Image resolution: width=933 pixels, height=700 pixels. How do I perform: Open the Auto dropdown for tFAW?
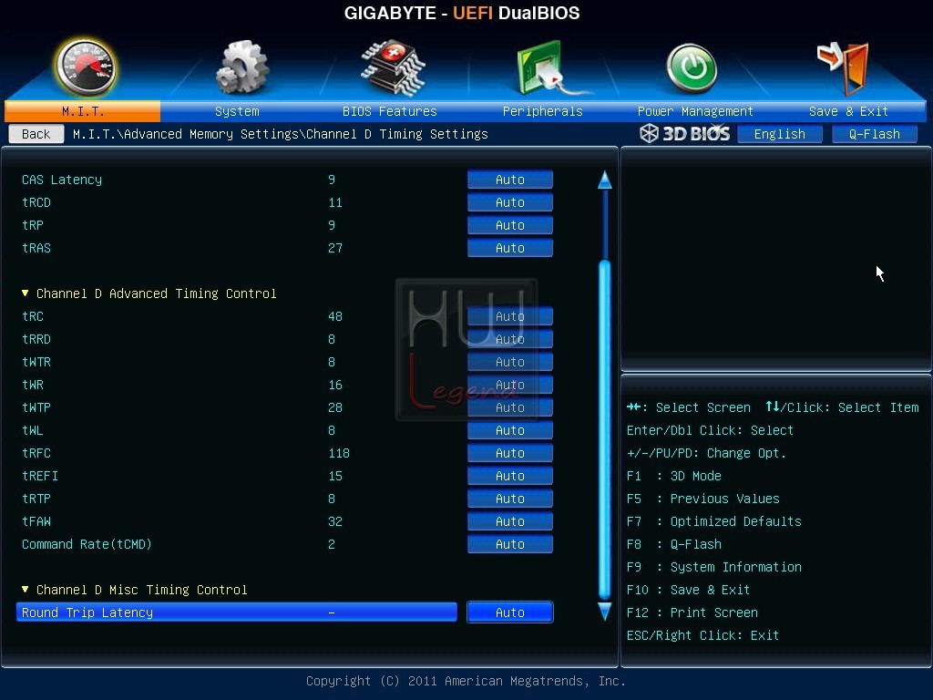510,521
